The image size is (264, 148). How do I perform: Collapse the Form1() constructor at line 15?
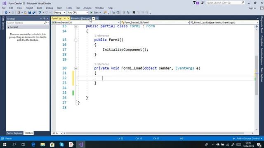tap(76, 40)
